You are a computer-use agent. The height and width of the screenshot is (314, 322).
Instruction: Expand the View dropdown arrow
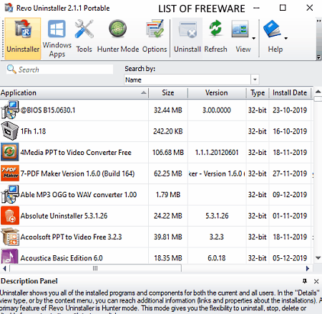click(x=254, y=38)
